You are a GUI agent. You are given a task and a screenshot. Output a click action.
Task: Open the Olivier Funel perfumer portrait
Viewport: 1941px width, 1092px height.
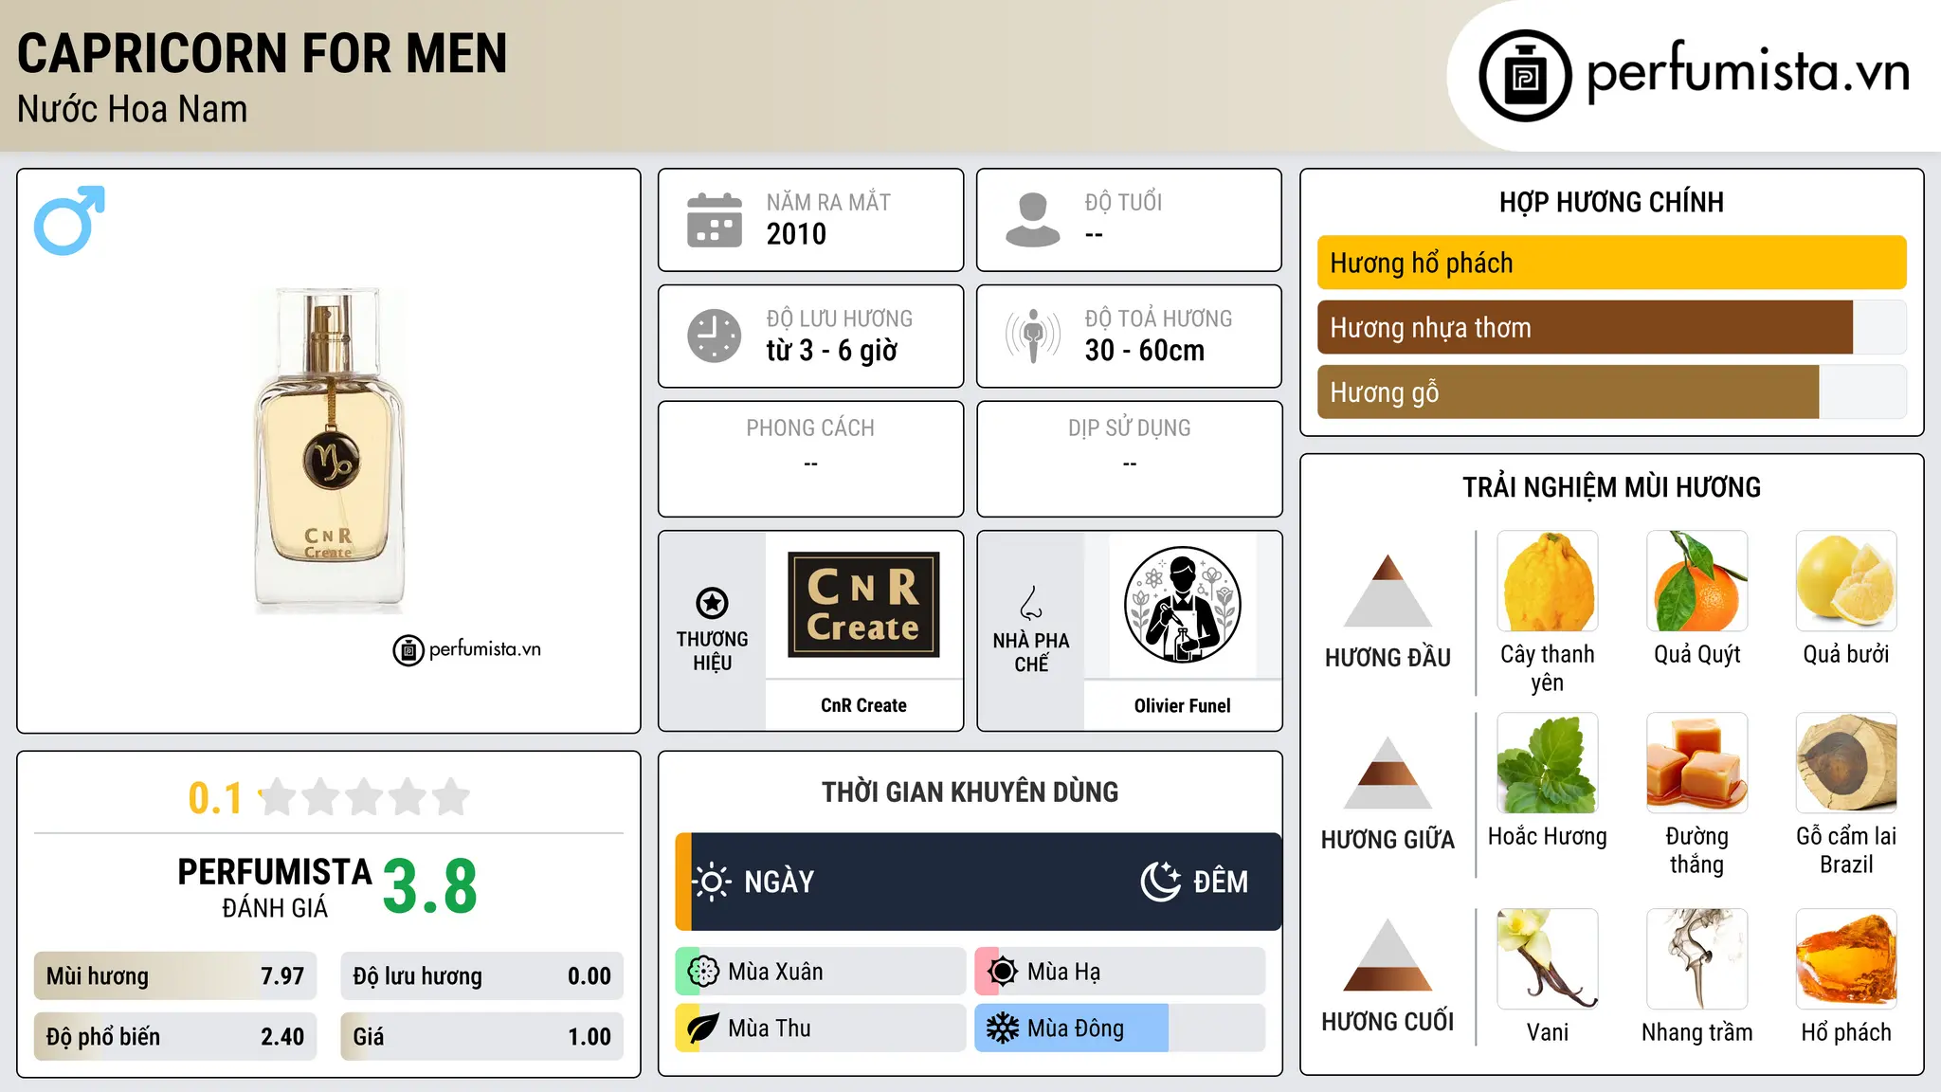(1182, 605)
